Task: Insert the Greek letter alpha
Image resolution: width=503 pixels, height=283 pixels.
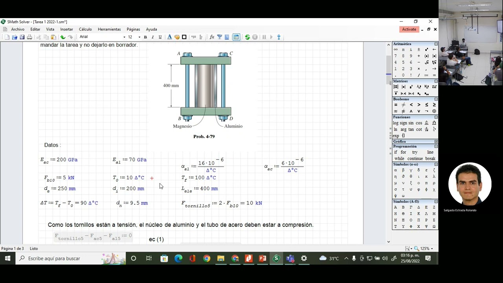Action: click(x=395, y=170)
